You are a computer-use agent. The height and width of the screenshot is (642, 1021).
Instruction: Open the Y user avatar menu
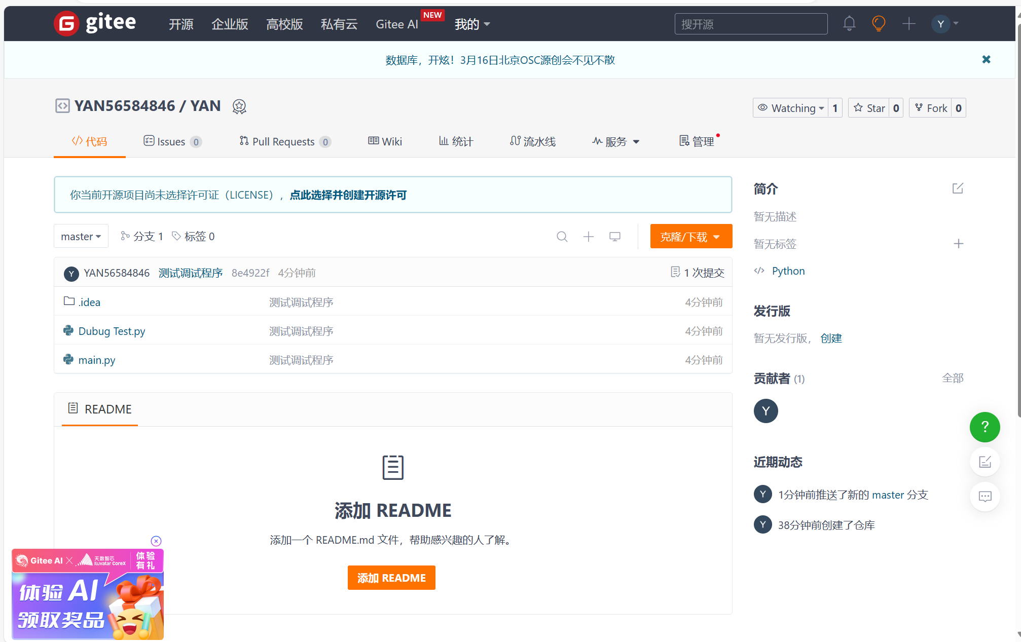pos(945,23)
